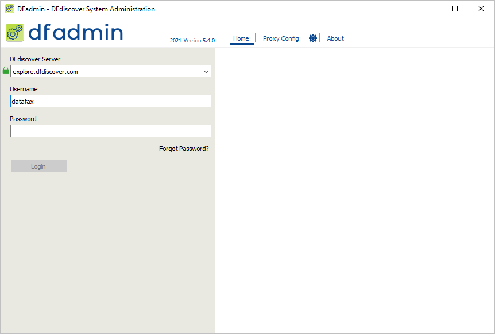Maximize the DFadmin window
Viewport: 495px width, 334px height.
455,9
